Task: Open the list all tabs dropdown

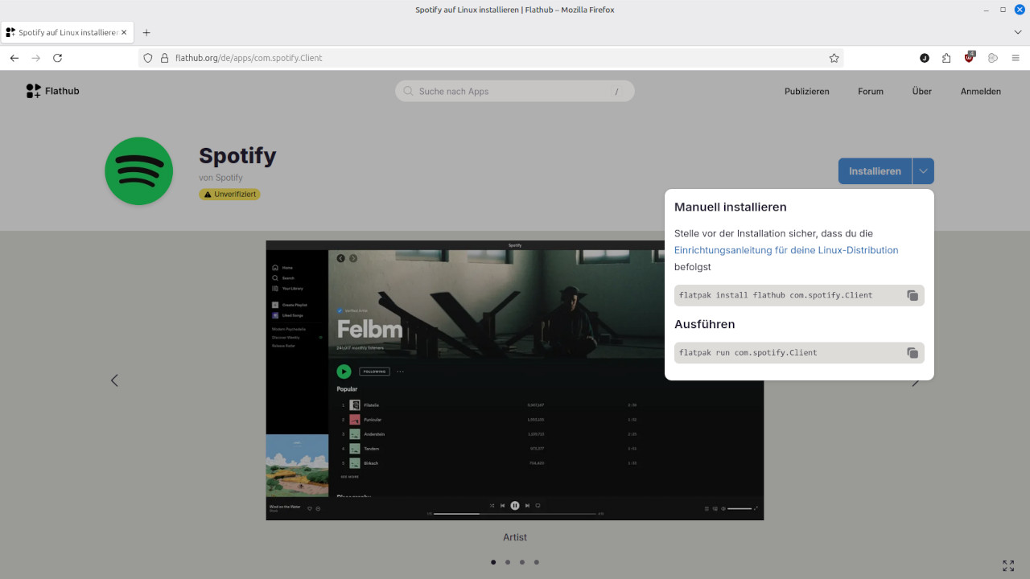Action: (1017, 32)
